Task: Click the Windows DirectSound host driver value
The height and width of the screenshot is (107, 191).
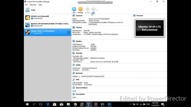Action: [90, 68]
